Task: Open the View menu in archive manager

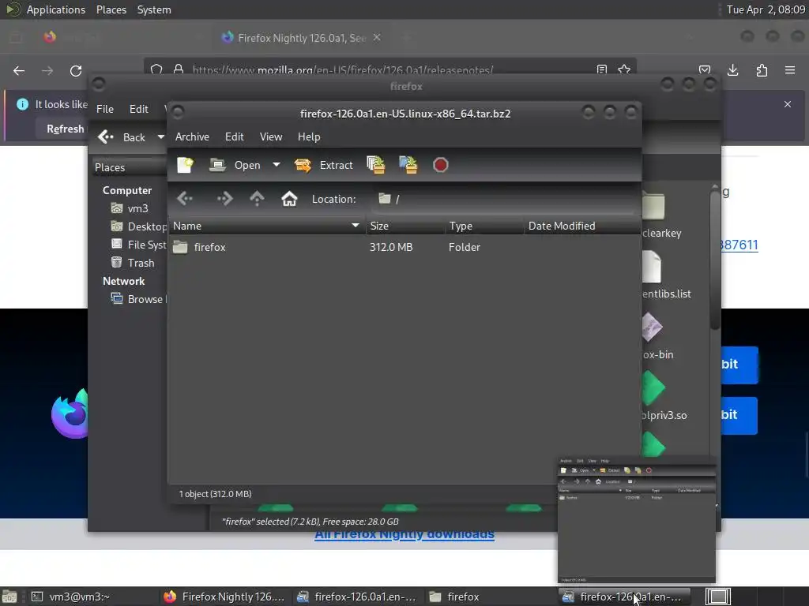Action: pyautogui.click(x=271, y=137)
